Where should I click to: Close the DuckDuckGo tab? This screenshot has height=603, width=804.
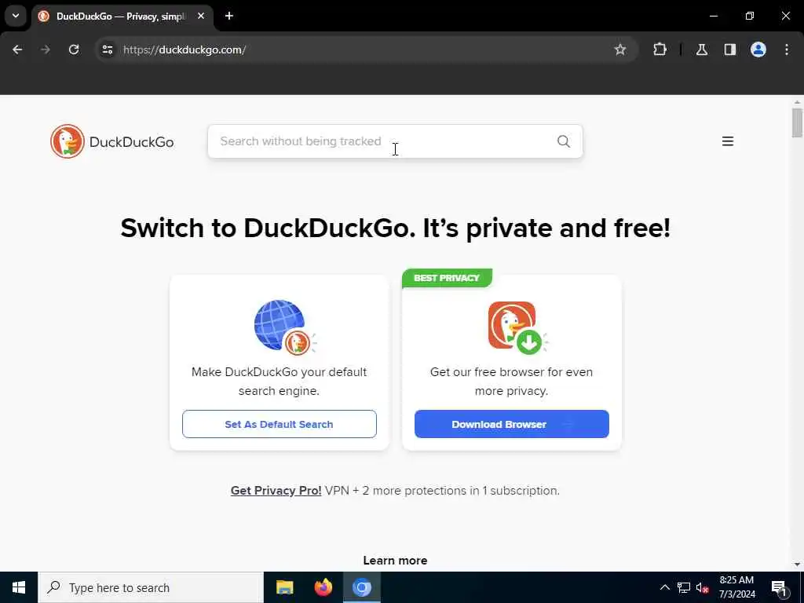(x=201, y=16)
